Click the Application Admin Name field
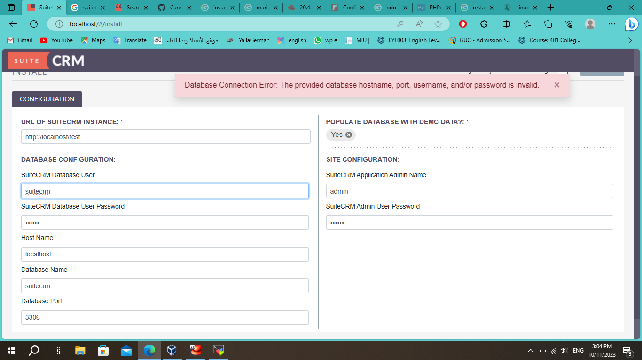642x360 pixels. [x=470, y=191]
